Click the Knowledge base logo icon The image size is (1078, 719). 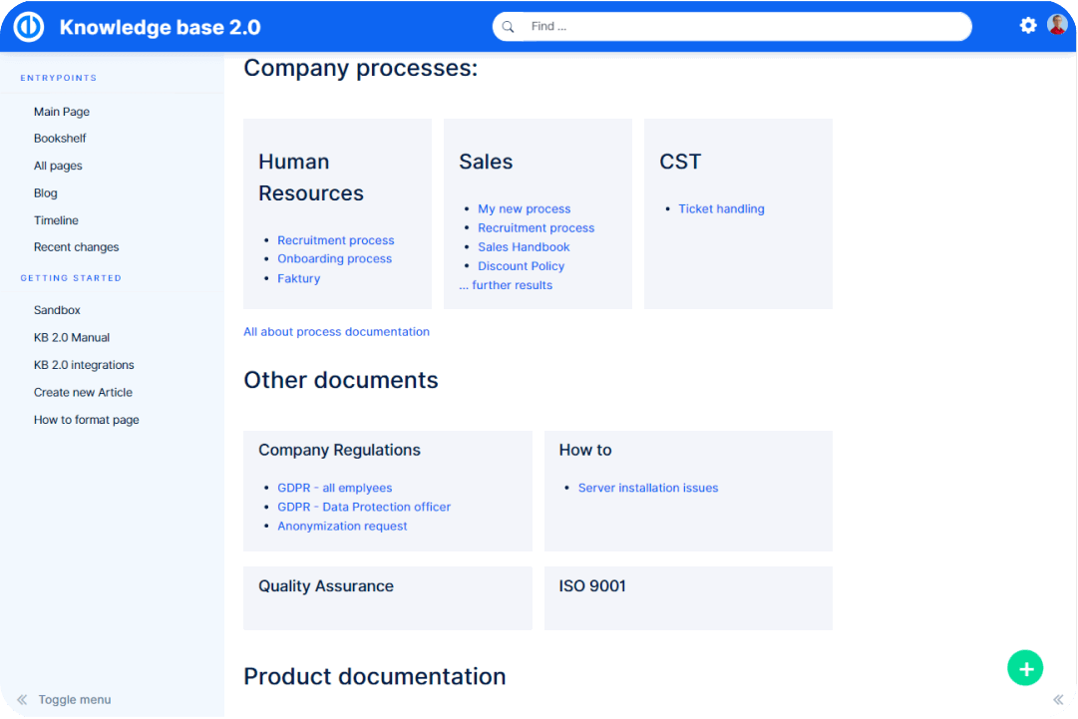point(28,27)
